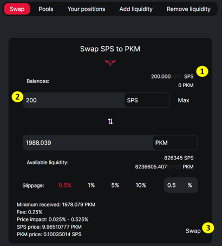Focus the custom slippage percent field
This screenshot has width=222, height=246.
tap(181, 185)
